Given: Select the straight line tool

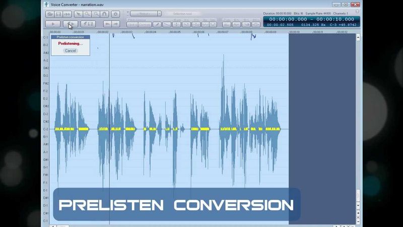Looking at the screenshot, I should tap(167, 25).
